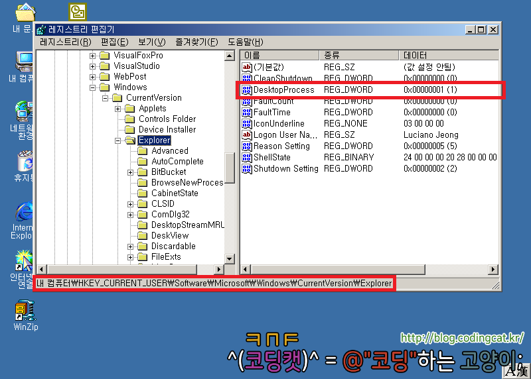Collapse the Windows key
Image resolution: width=531 pixels, height=379 pixels.
pyautogui.click(x=92, y=87)
